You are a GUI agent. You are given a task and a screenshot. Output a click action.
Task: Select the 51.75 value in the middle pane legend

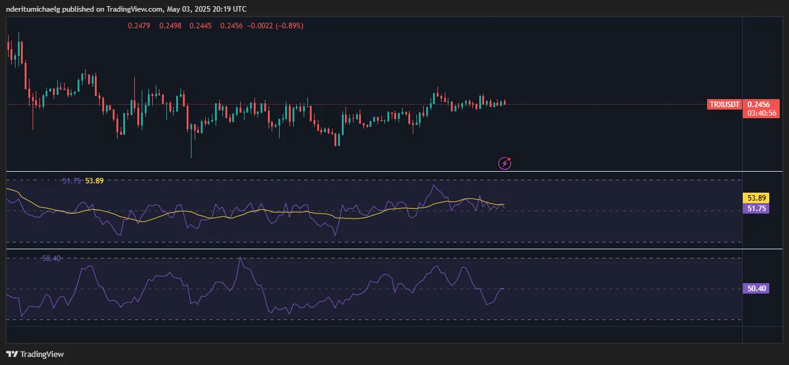click(71, 181)
